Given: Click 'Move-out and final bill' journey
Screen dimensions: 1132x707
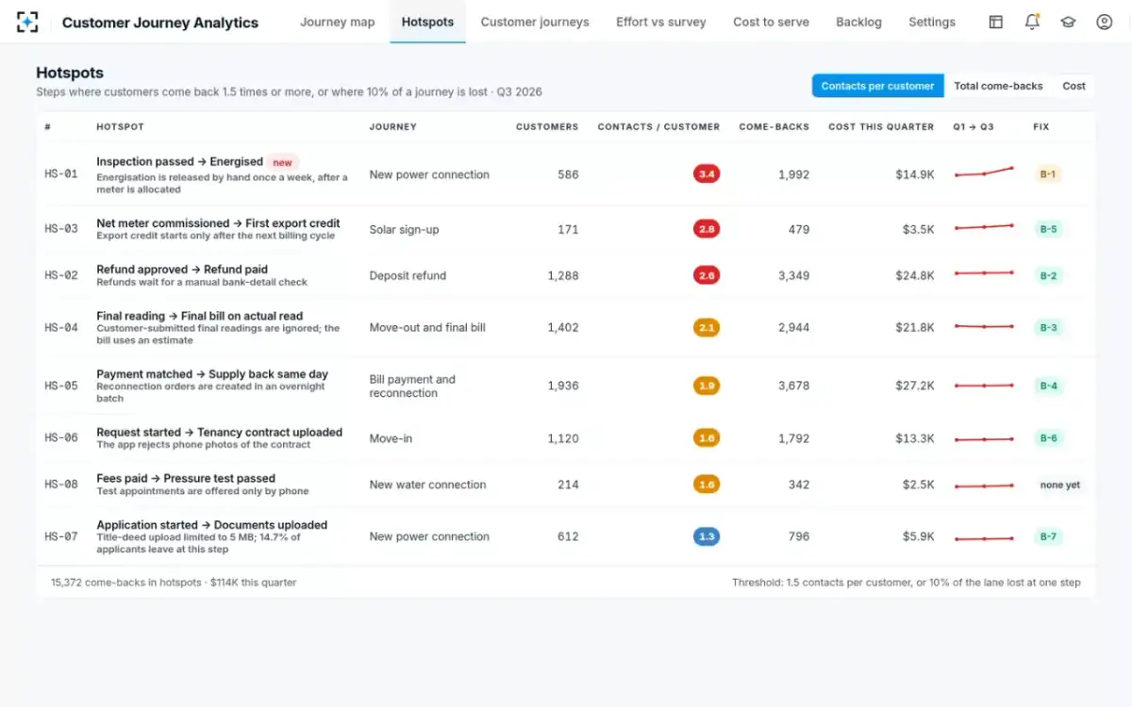Looking at the screenshot, I should pyautogui.click(x=427, y=328).
